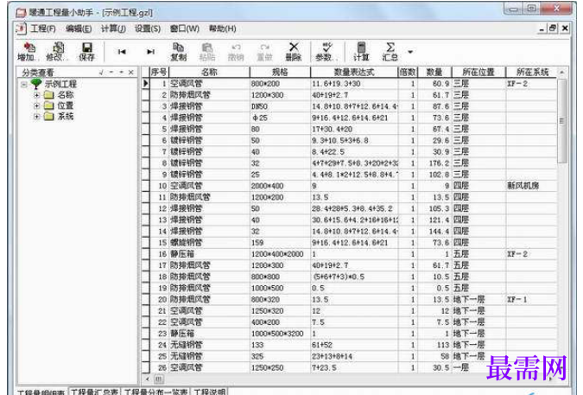Screen dimensions: 583x395
Task: Open the 计算(J) menu
Action: [113, 29]
